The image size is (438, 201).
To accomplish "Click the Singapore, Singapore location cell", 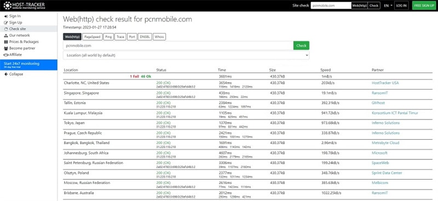I will [81, 93].
